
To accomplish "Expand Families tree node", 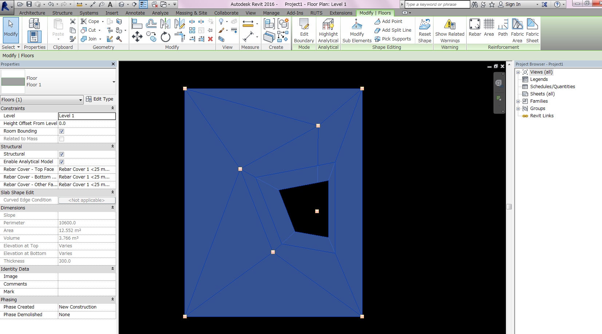I will (518, 101).
